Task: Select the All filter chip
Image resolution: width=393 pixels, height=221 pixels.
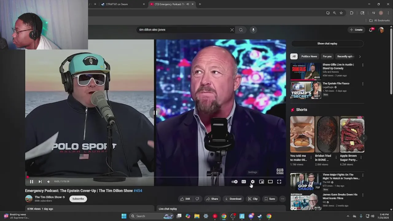Action: pyautogui.click(x=294, y=56)
